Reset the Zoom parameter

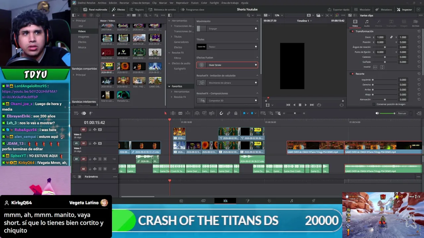419,37
